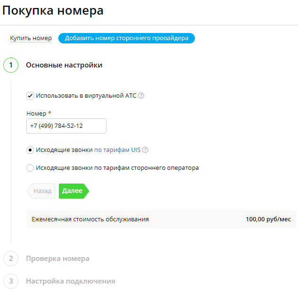298x293 pixels.
Task: Select тарифам стороннего оператора radio option
Action: pyautogui.click(x=30, y=168)
